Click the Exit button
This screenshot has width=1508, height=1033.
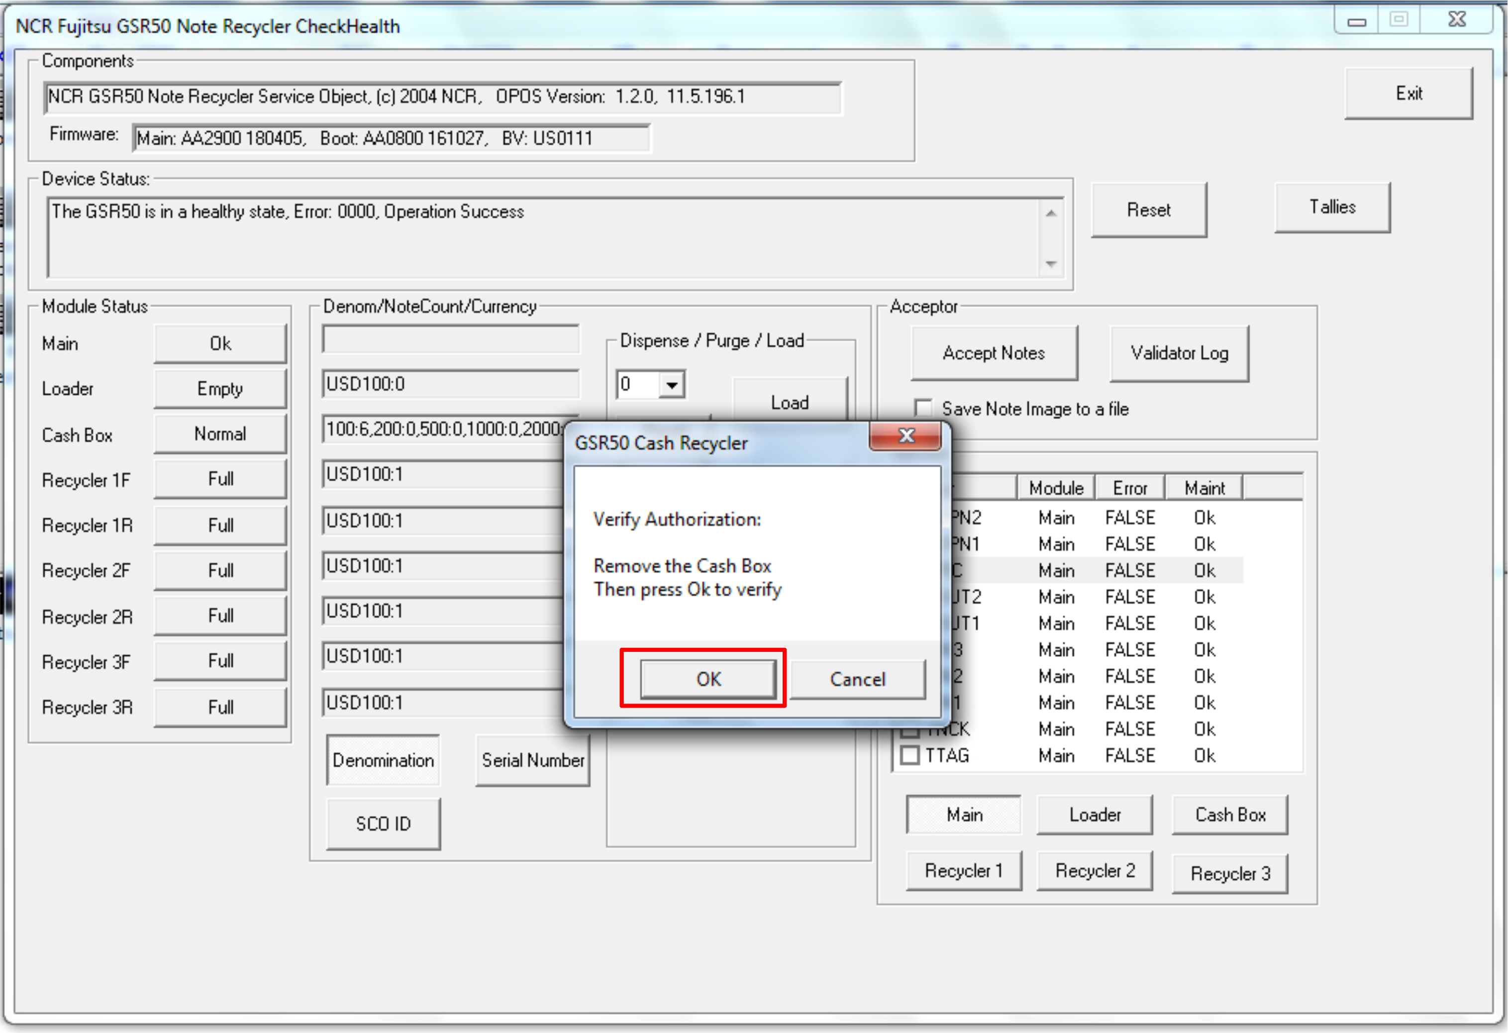pyautogui.click(x=1408, y=94)
